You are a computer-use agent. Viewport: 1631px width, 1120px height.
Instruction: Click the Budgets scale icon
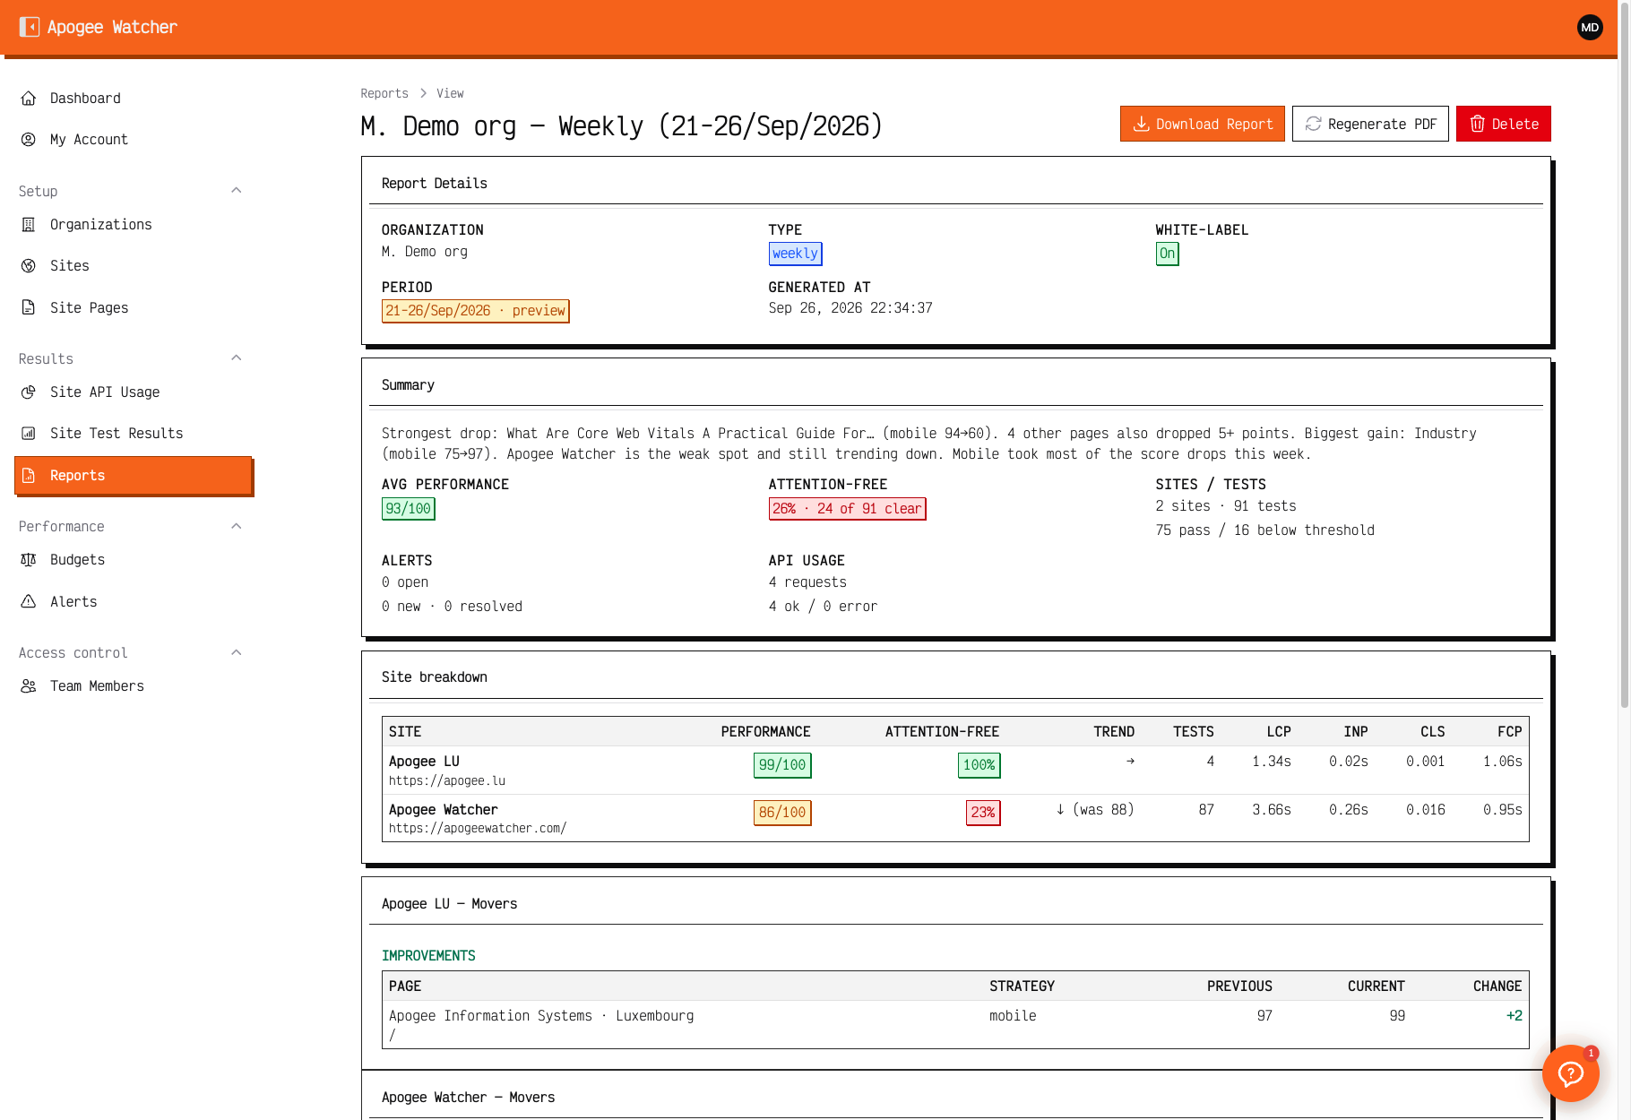29,559
